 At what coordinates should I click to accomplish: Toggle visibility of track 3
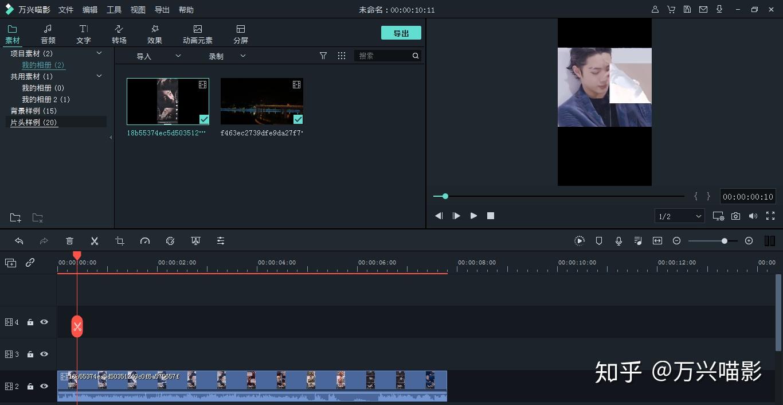click(x=44, y=355)
